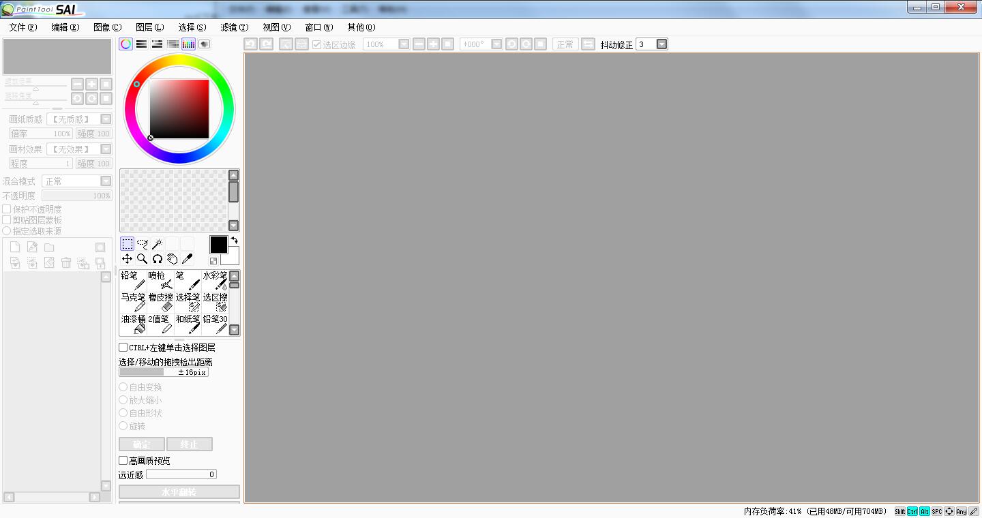Toggle 保护不透明度 checkbox
This screenshot has width=982, height=518.
coord(7,209)
